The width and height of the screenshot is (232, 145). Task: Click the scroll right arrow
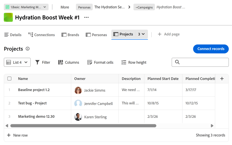pyautogui.click(x=212, y=126)
